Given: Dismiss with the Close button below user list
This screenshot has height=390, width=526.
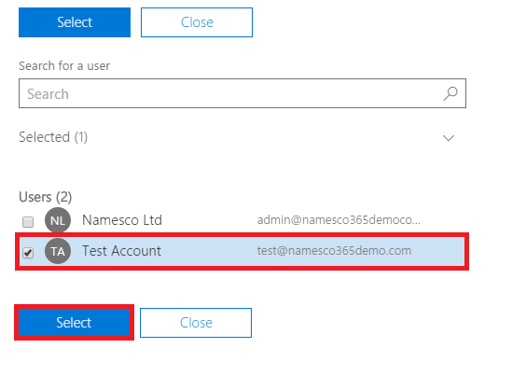Looking at the screenshot, I should (x=196, y=323).
